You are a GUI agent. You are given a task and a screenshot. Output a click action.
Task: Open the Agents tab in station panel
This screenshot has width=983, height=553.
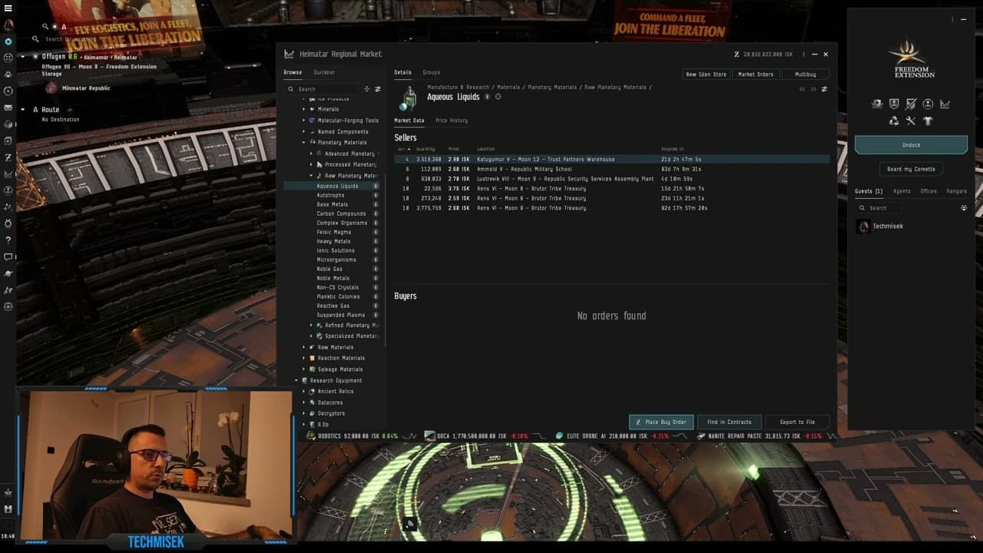point(902,191)
